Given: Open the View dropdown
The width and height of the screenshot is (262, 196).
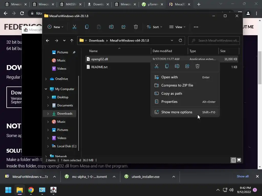Looking at the screenshot, I should tap(177, 27).
